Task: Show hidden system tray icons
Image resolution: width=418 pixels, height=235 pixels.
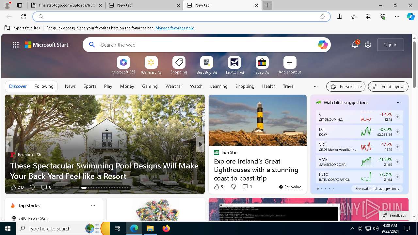Action: tap(352, 228)
